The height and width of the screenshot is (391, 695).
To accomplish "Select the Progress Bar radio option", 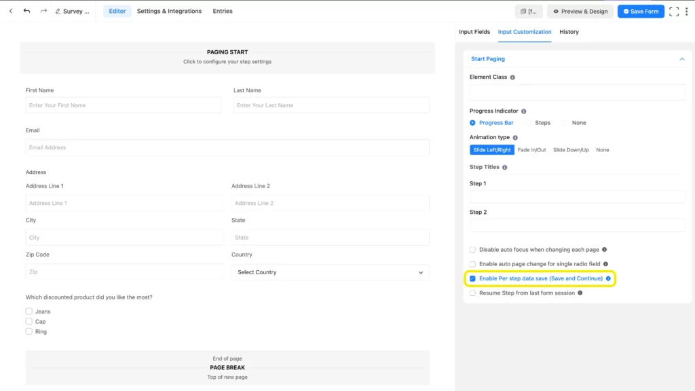I will coord(472,123).
